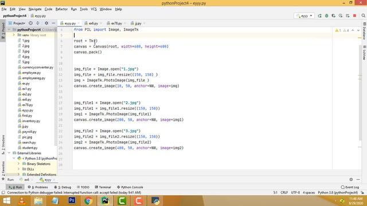Select pic.jpg in the tree

27,137
